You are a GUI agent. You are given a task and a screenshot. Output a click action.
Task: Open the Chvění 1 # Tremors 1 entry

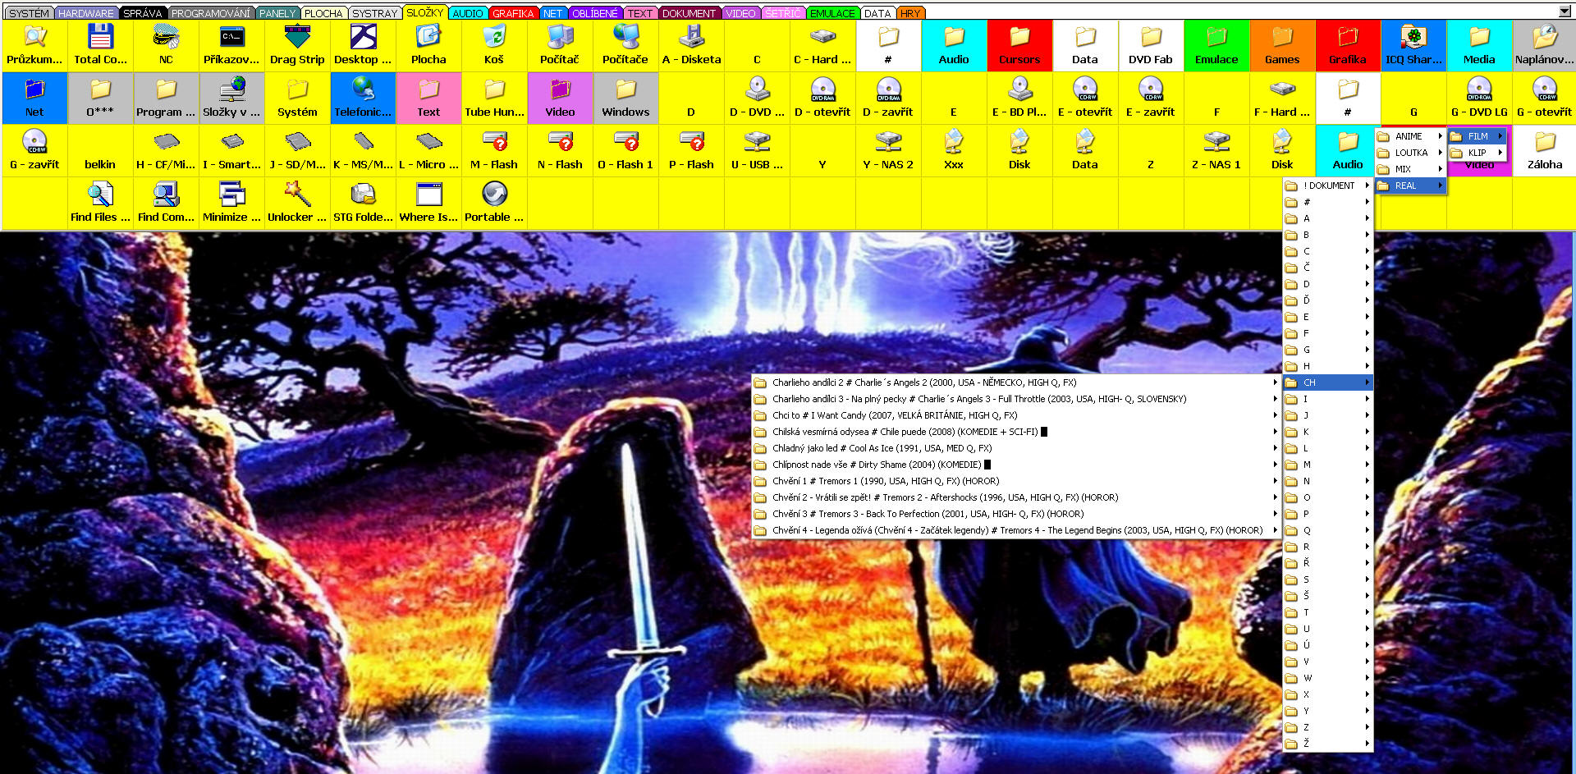(x=1016, y=481)
